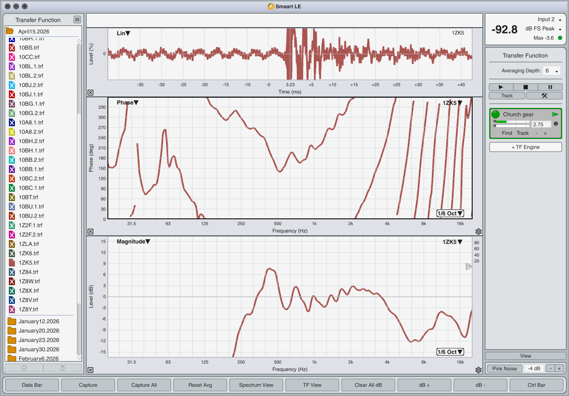Open the Input 2 source dropdown
The image size is (569, 396).
[549, 20]
